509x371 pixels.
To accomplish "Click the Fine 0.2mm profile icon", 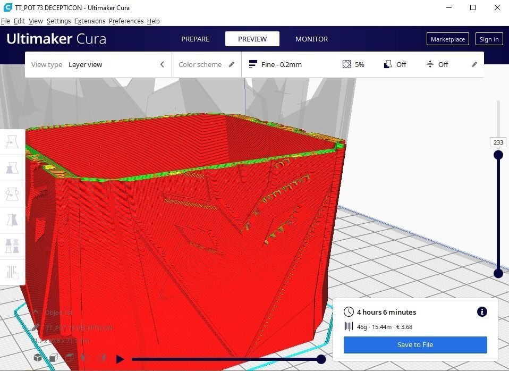I will pos(253,64).
